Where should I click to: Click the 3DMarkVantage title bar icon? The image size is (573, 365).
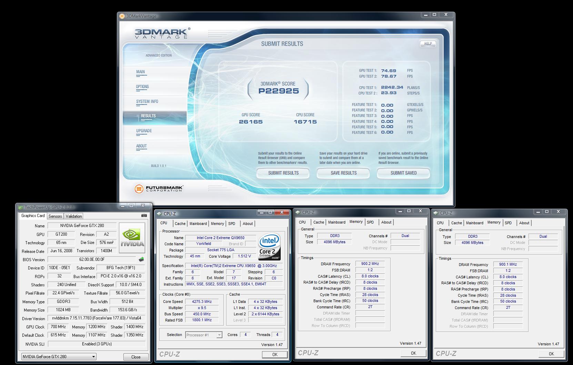tap(122, 16)
